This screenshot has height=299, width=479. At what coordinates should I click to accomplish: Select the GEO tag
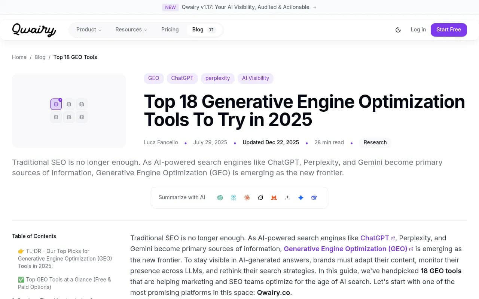tap(153, 78)
